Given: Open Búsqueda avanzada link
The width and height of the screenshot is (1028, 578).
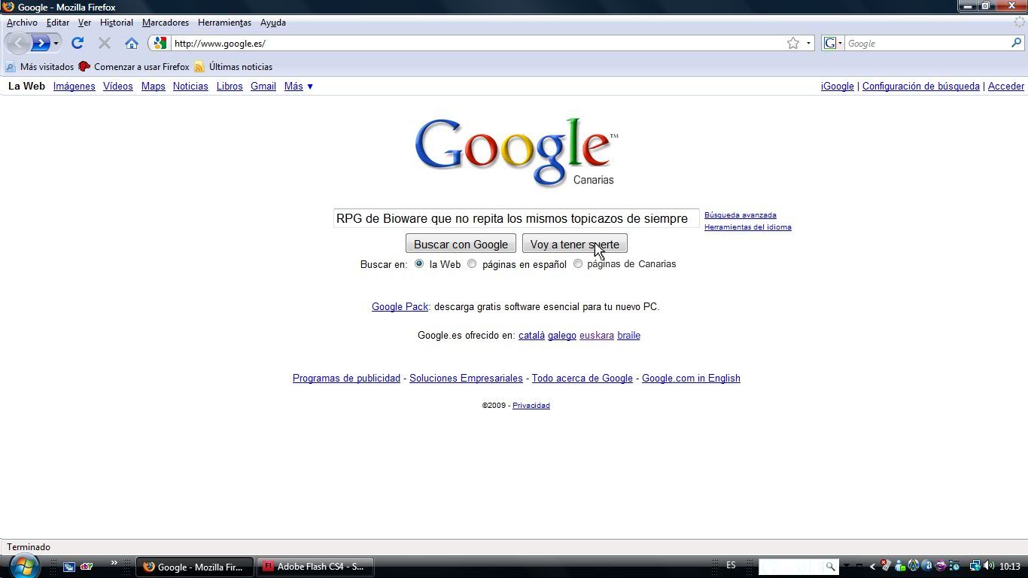Looking at the screenshot, I should 741,215.
